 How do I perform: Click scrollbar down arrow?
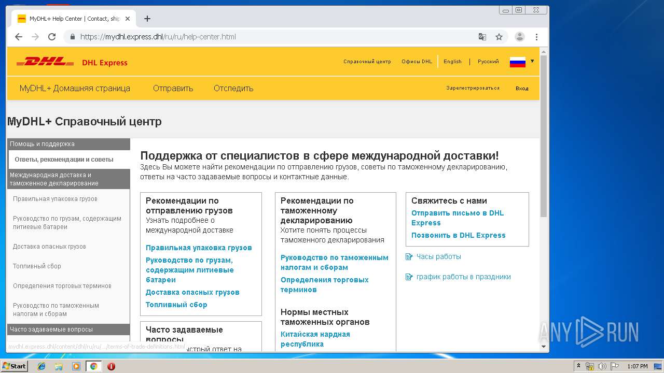544,347
